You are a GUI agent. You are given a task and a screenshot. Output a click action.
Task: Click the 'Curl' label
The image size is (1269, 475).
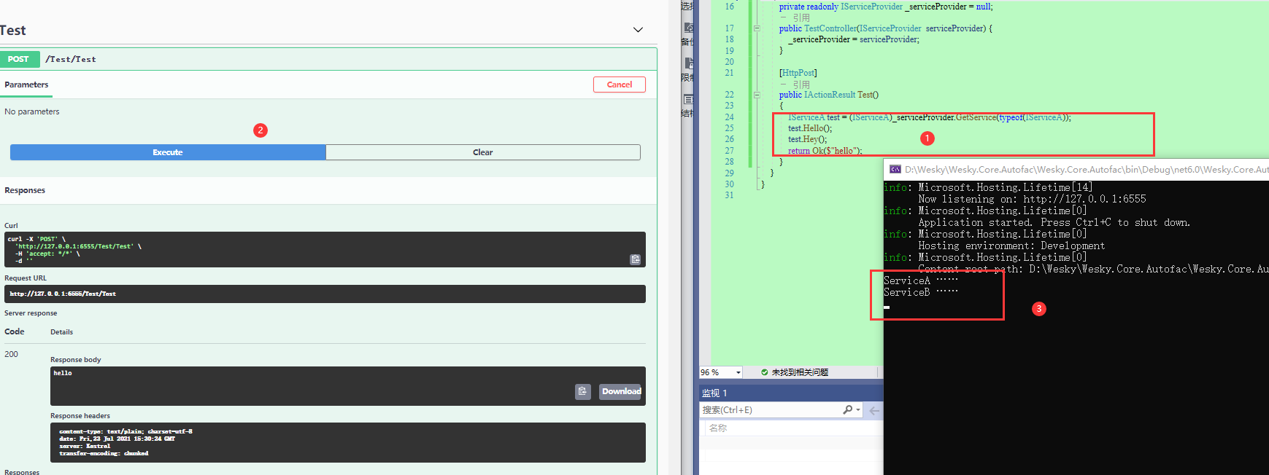(x=11, y=226)
